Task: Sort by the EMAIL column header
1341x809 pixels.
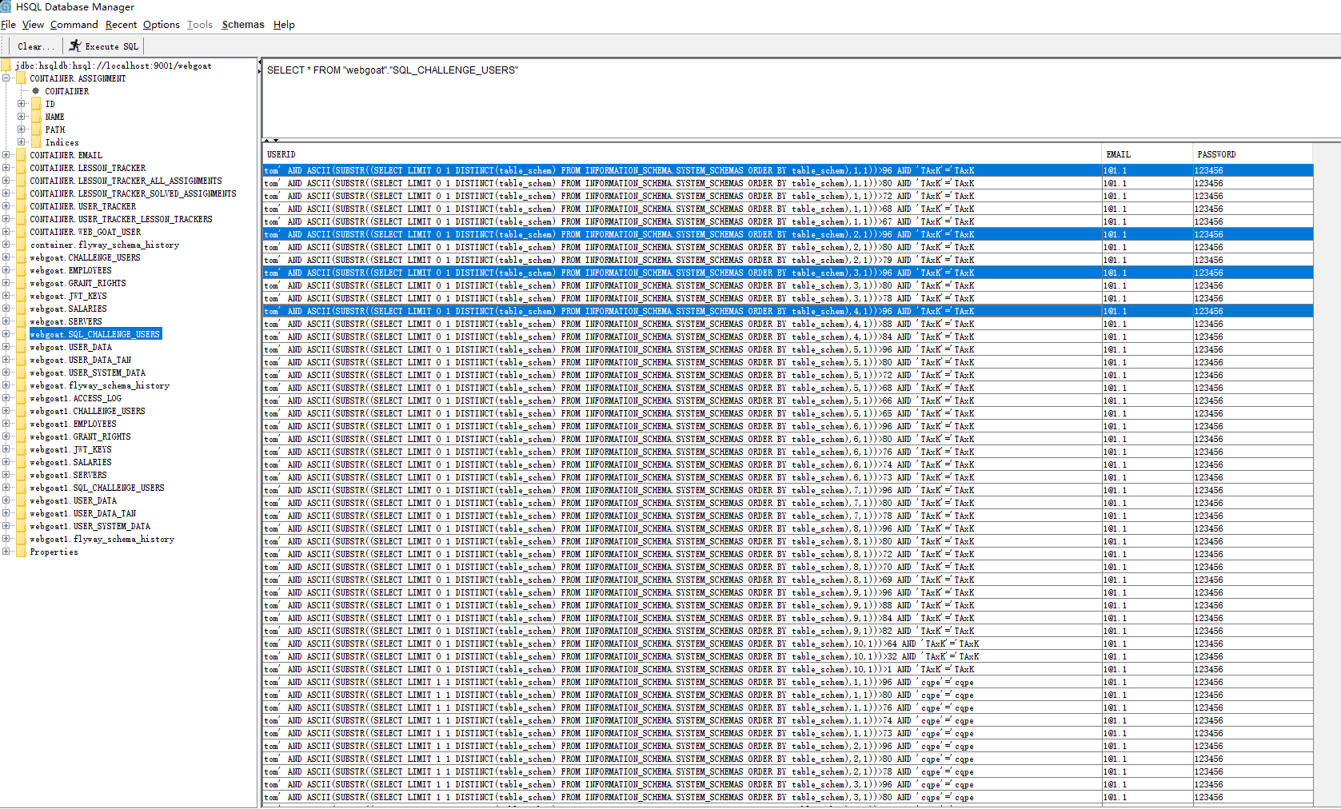Action: [1147, 154]
